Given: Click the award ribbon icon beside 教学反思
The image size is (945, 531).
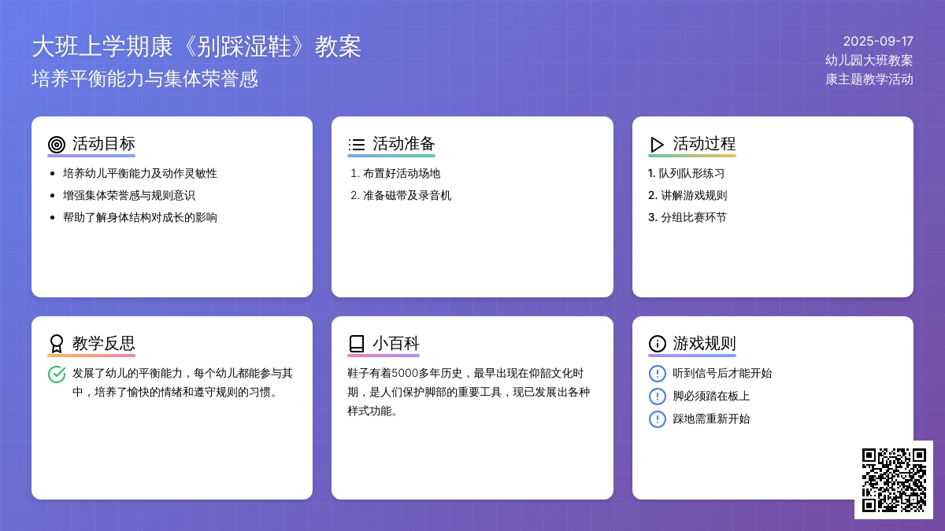Looking at the screenshot, I should point(56,344).
